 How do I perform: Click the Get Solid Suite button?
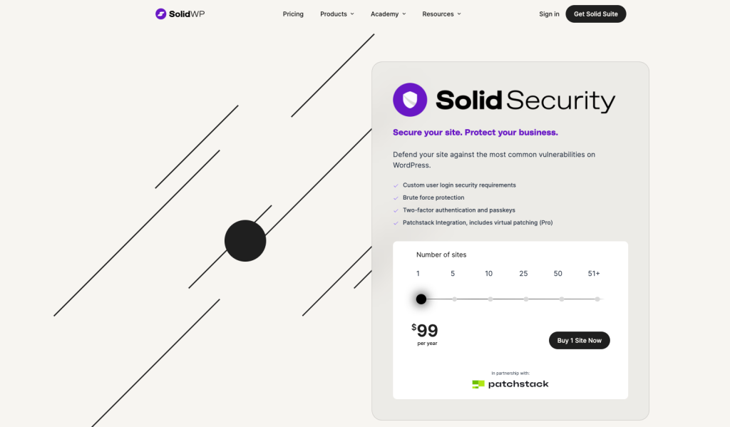coord(595,13)
